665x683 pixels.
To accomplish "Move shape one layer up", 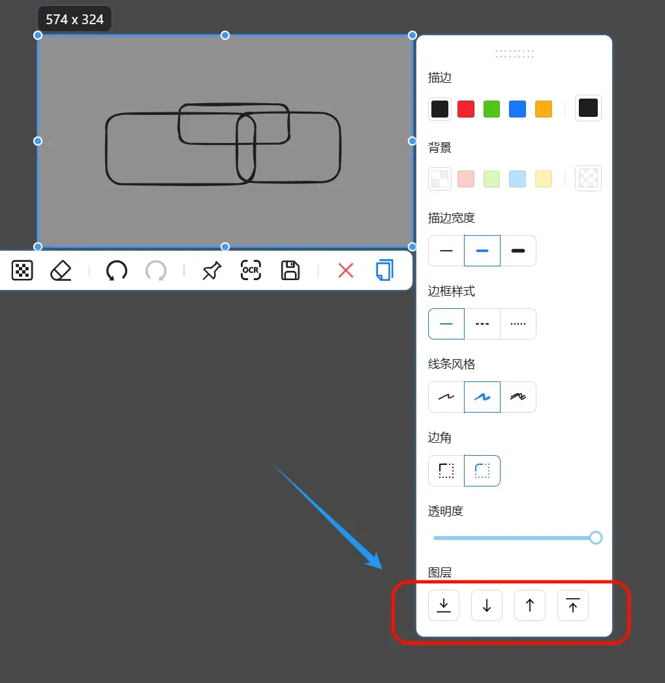I will (530, 605).
